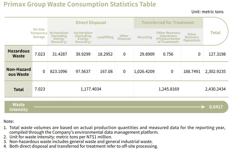The height and width of the screenshot is (150, 233).
Task: Click the 0.0417 waste intensity value
Action: (x=216, y=107)
